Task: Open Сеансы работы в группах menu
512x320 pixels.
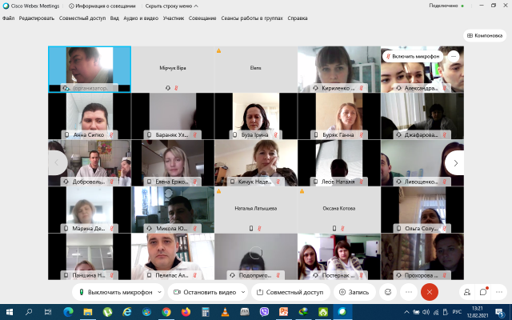Action: (x=252, y=18)
